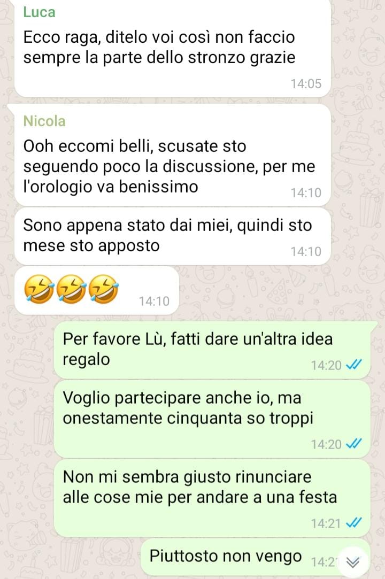385x579 pixels.
Task: Tap the read ticks on 'Non mi sembra giusto' message
Action: (353, 522)
